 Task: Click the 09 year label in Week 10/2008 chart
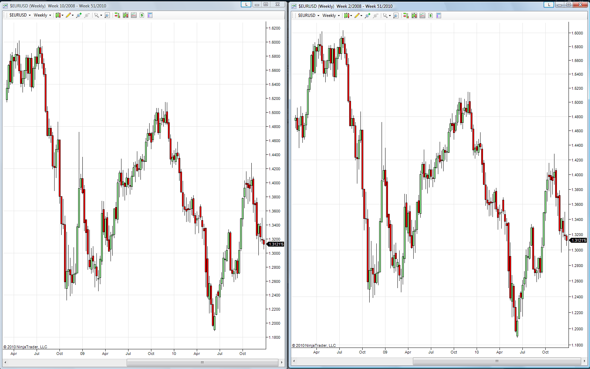coord(82,354)
